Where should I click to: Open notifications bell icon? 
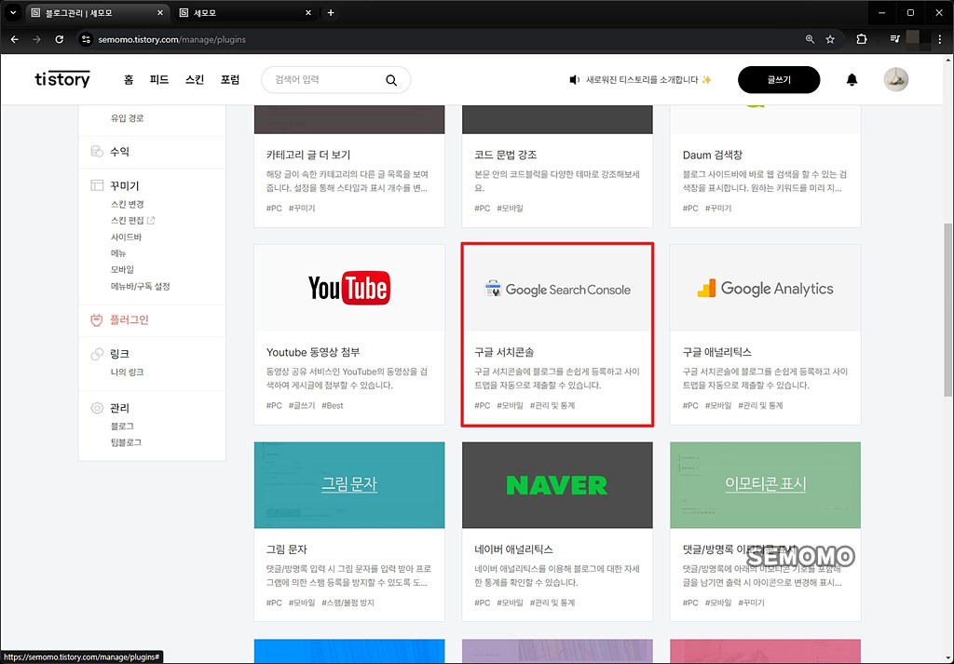tap(852, 80)
